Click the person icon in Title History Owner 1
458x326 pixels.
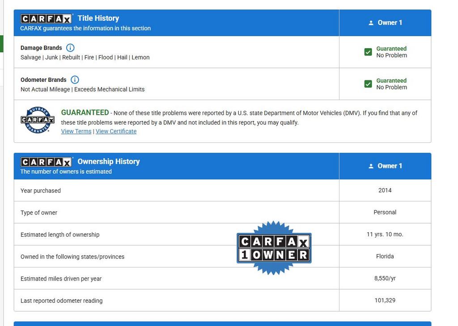tap(371, 23)
